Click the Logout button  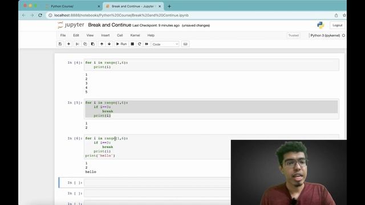coord(337,25)
